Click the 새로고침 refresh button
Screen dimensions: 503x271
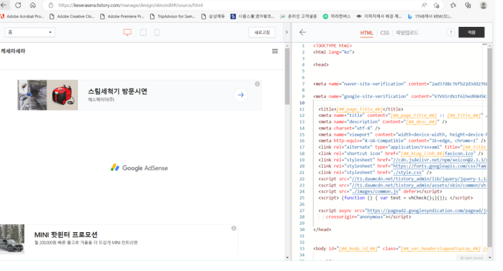[x=262, y=33]
